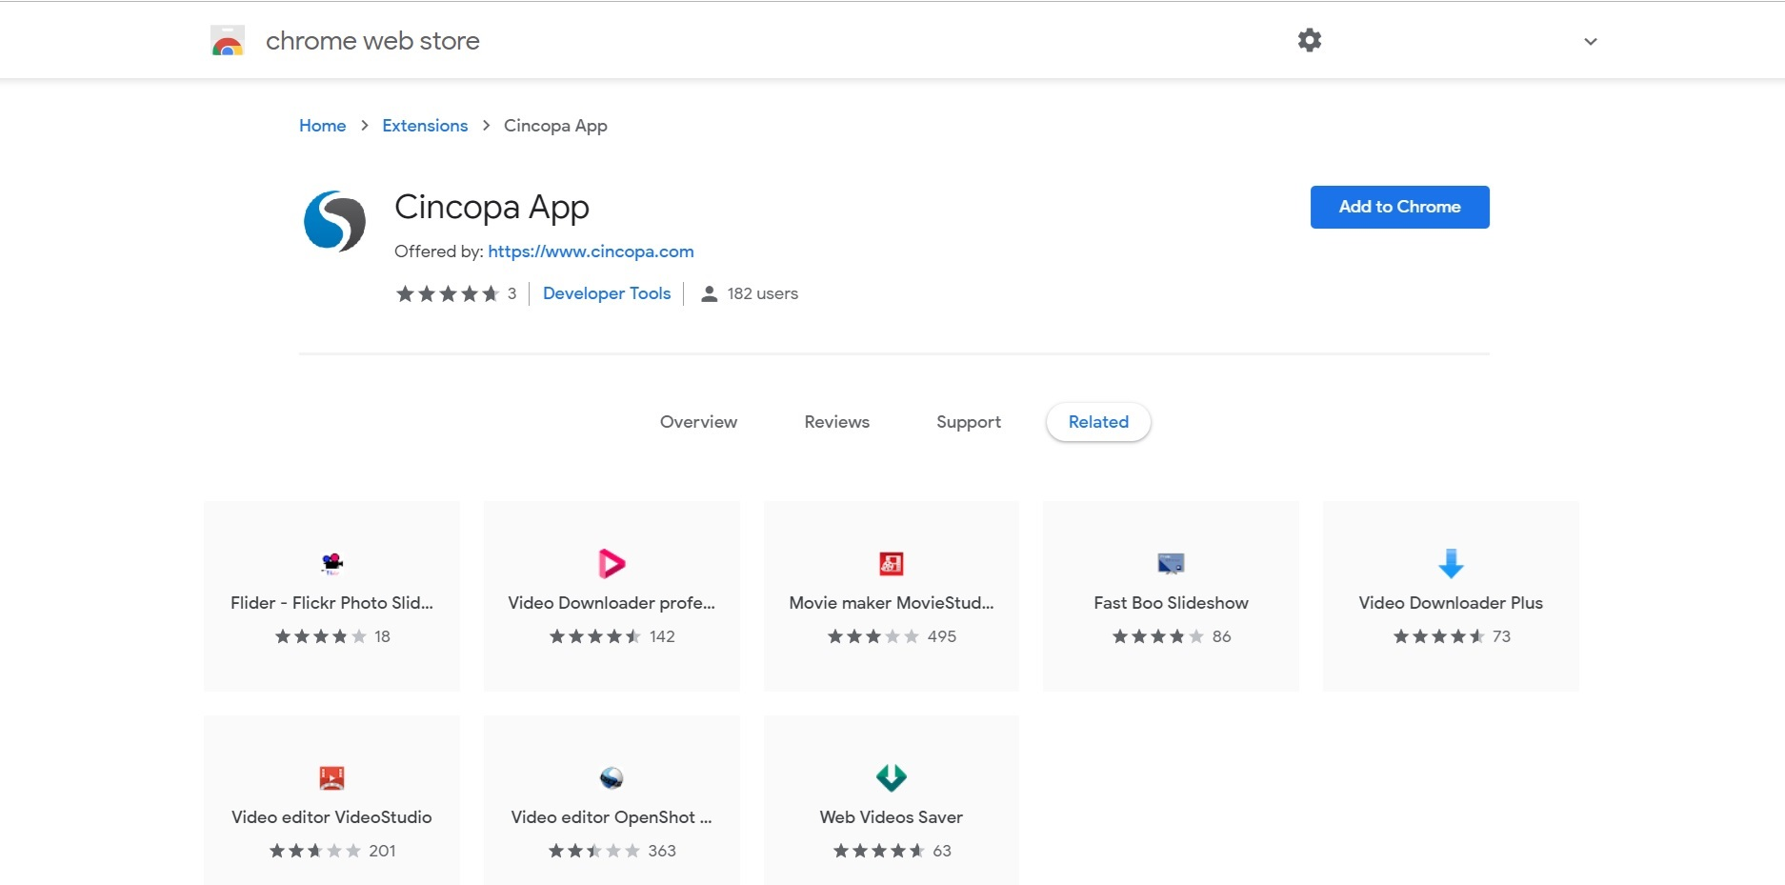This screenshot has height=885, width=1785.
Task: Click the Flider camera icon
Action: tap(331, 563)
